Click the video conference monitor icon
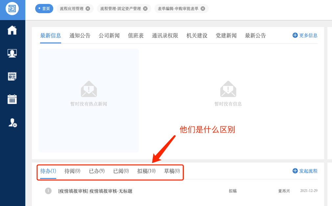332x206 pixels. [x=12, y=53]
